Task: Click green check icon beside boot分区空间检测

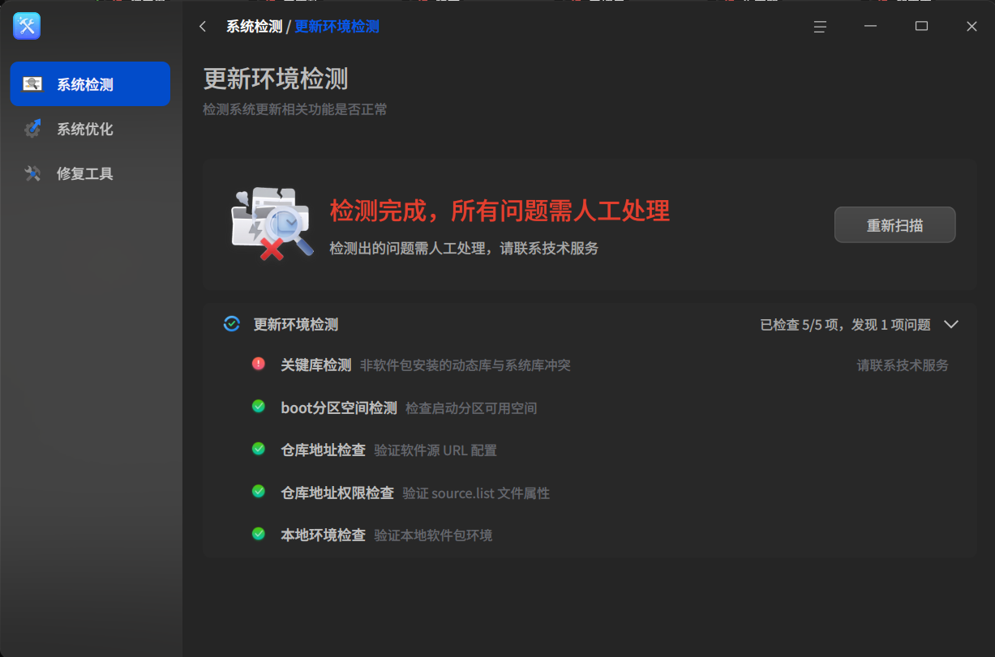Action: pyautogui.click(x=259, y=407)
